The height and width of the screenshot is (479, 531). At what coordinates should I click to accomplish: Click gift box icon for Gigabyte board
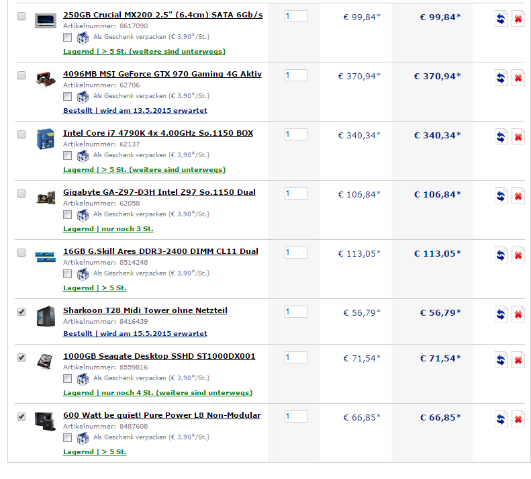click(x=83, y=215)
